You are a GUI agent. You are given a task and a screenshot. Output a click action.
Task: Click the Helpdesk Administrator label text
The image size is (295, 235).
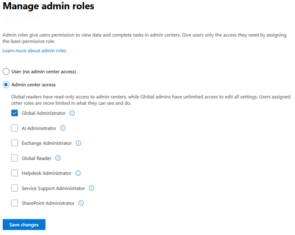point(46,173)
